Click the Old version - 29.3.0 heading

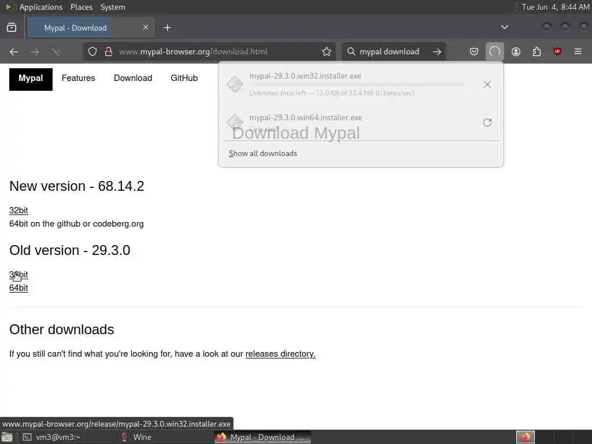70,250
